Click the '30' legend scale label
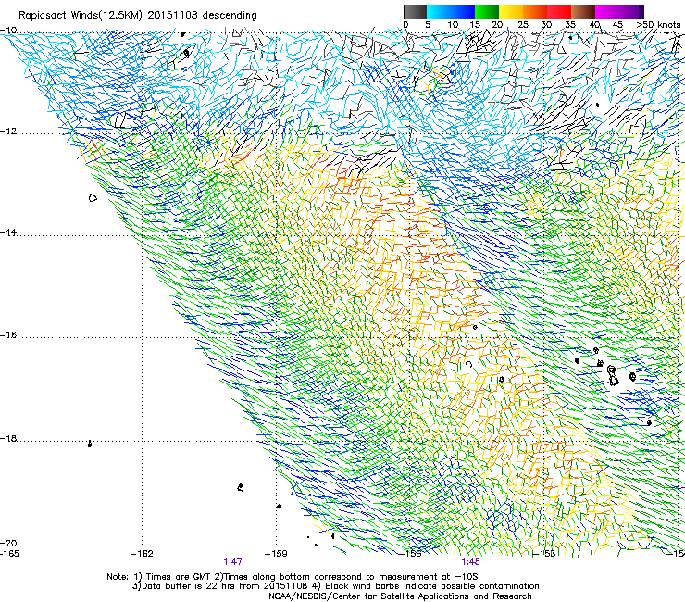 coord(546,24)
